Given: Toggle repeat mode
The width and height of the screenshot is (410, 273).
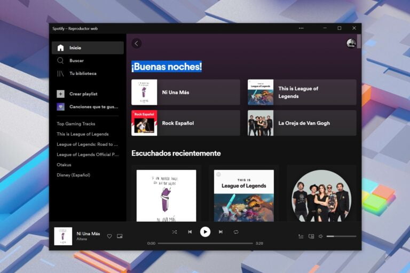Looking at the screenshot, I should click(x=236, y=232).
